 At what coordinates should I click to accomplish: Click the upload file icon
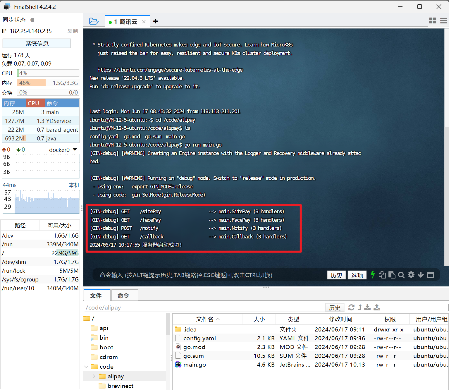point(377,307)
